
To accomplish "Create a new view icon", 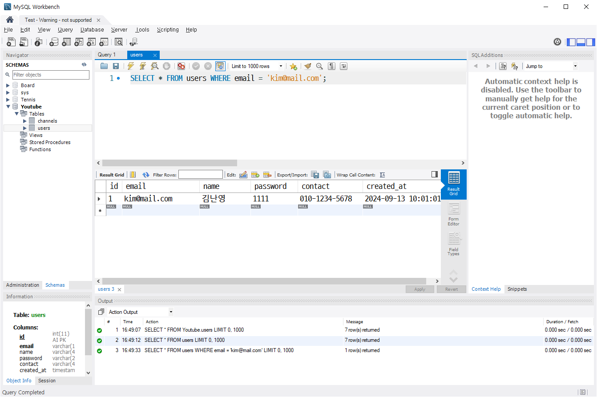I will point(79,42).
